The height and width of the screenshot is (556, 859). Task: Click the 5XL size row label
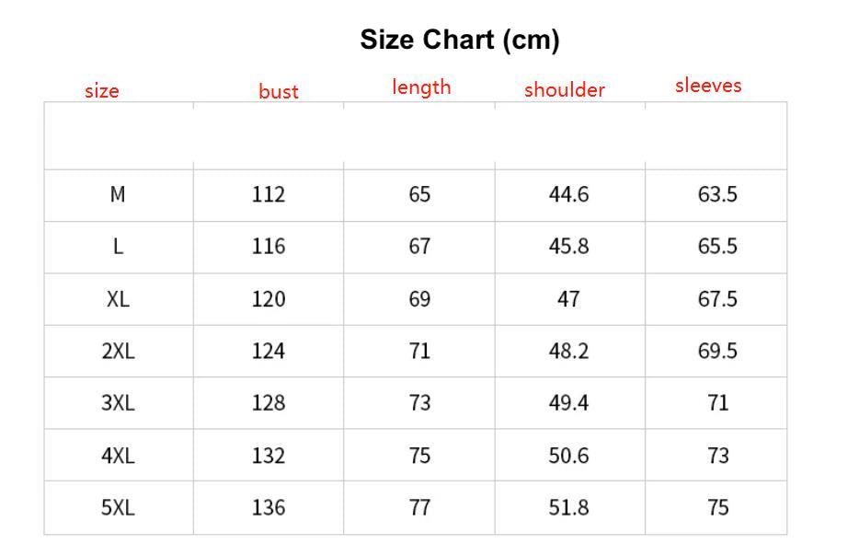pyautogui.click(x=118, y=507)
